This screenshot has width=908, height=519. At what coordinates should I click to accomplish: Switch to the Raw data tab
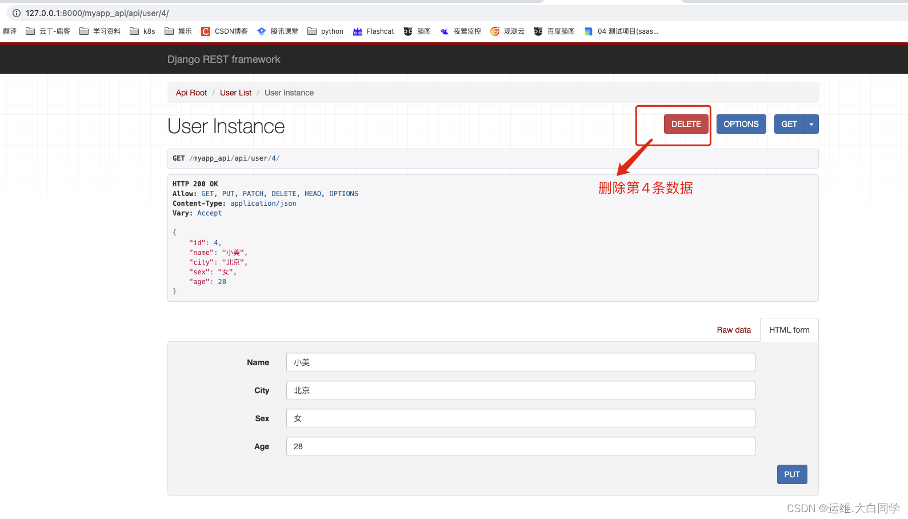click(x=734, y=330)
